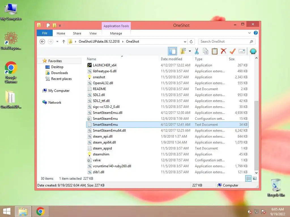This screenshot has height=217, width=290.
Task: Launch Chrome from the taskbar
Action: (x=40, y=211)
